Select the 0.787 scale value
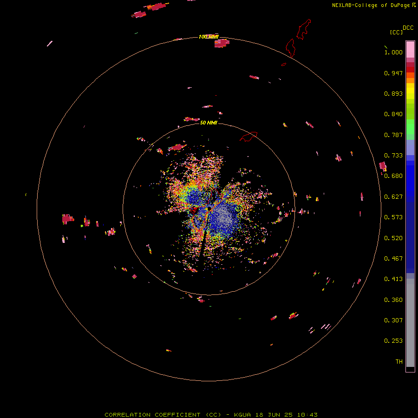 point(393,135)
